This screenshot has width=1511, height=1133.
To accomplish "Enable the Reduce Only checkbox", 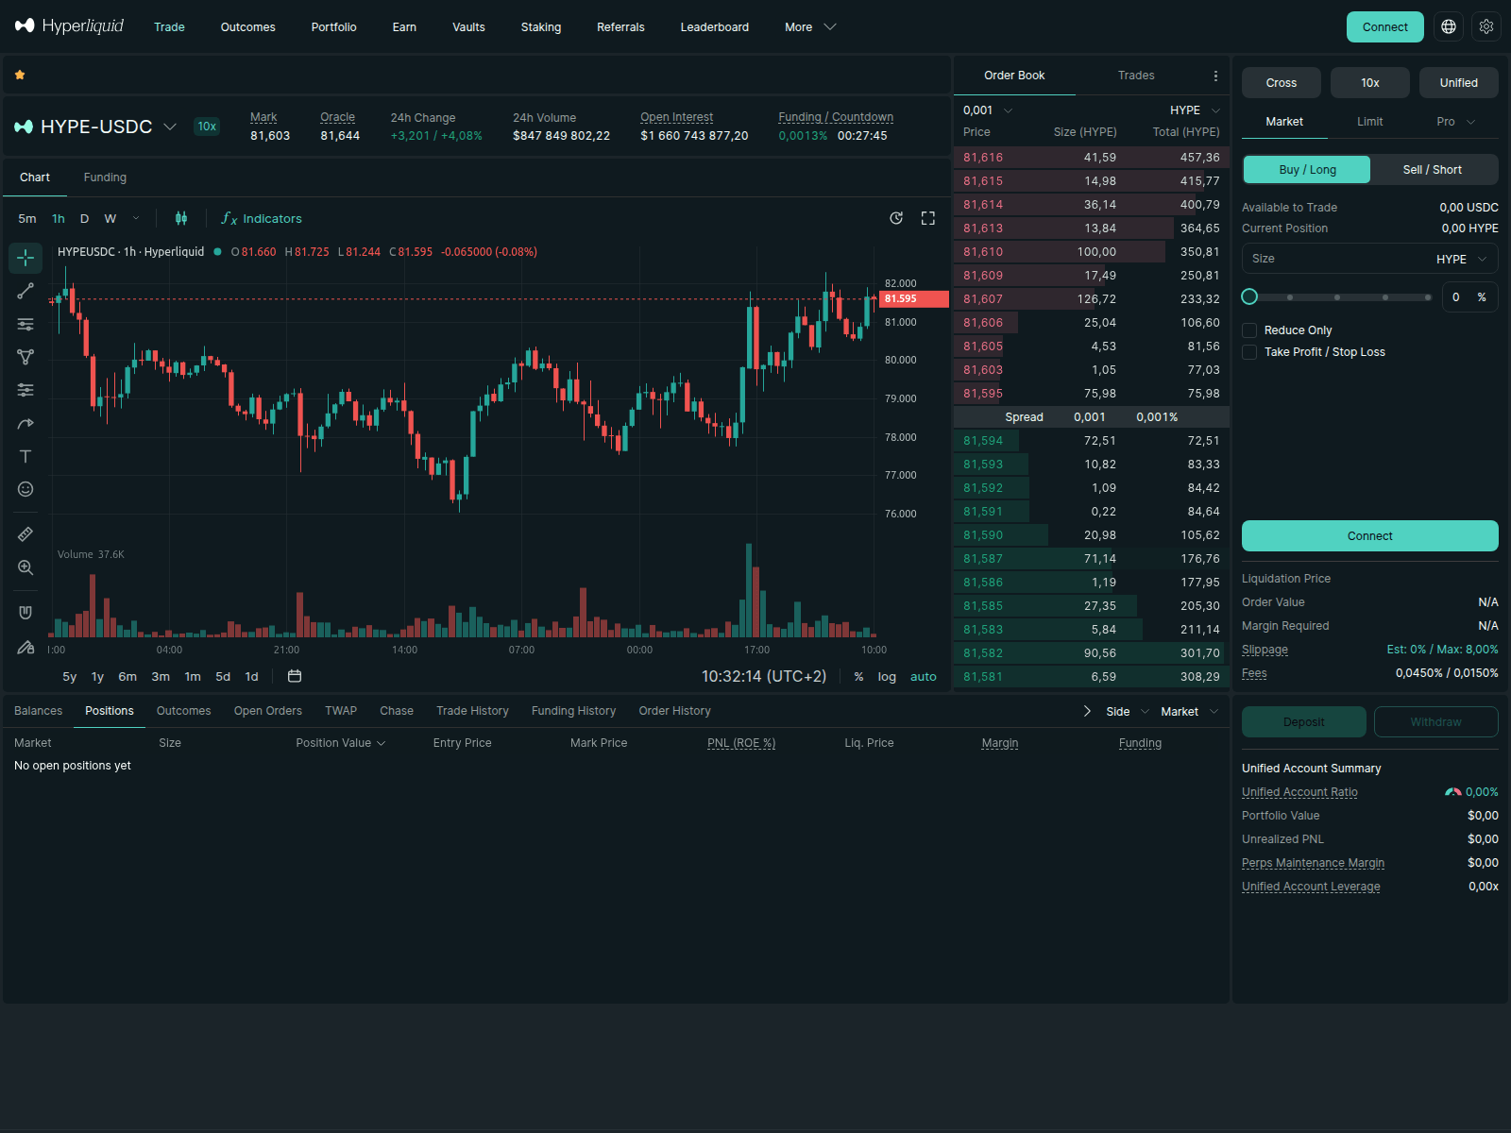I will 1249,330.
